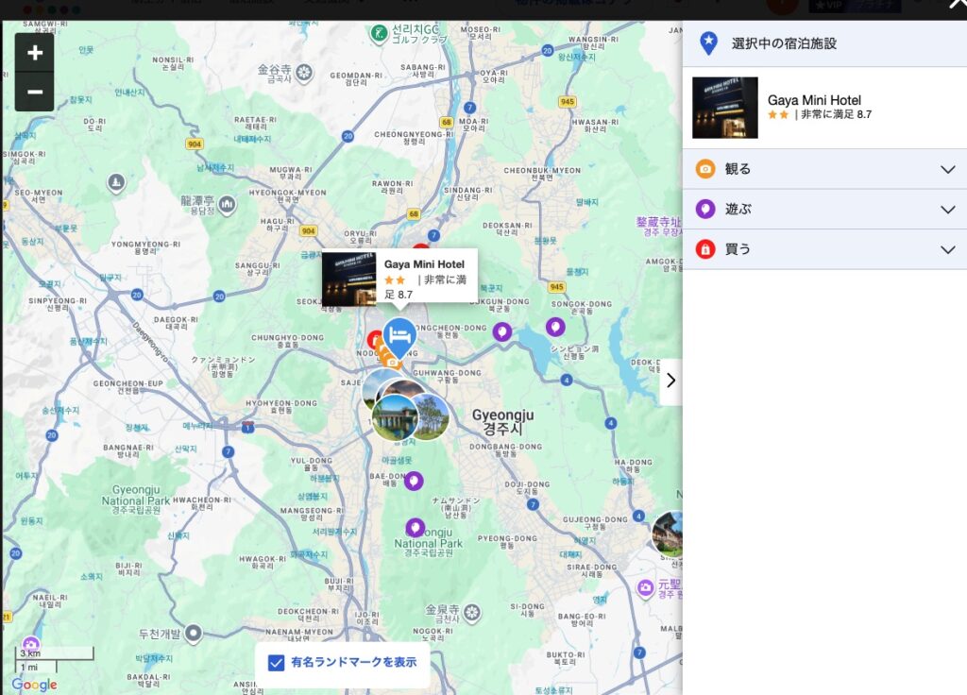Viewport: 967px width, 695px height.
Task: Collapse the side panel with the arrow tab
Action: [x=670, y=381]
